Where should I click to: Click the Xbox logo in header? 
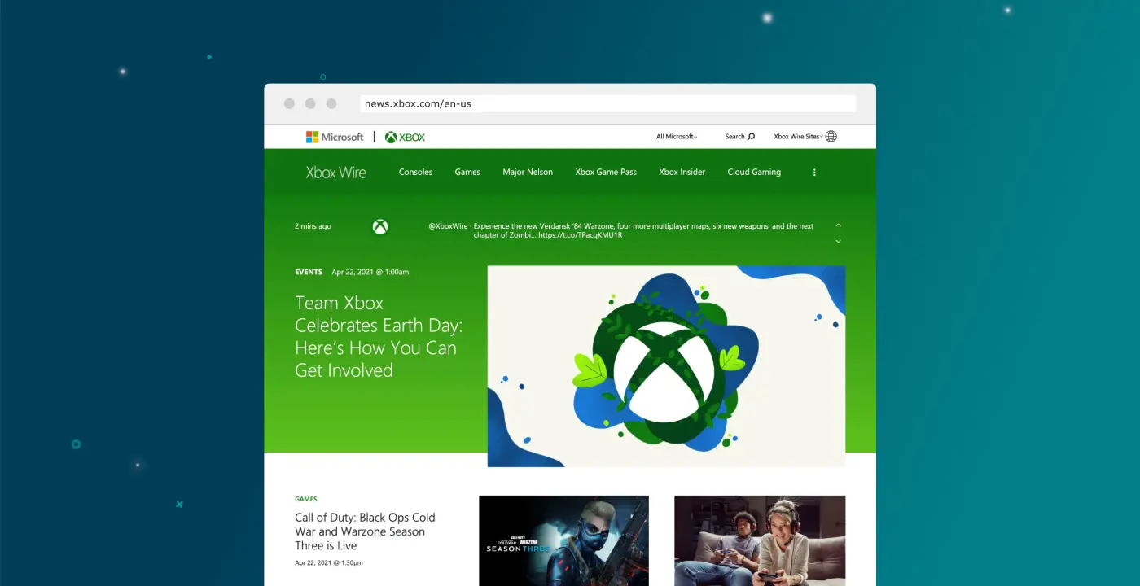405,137
